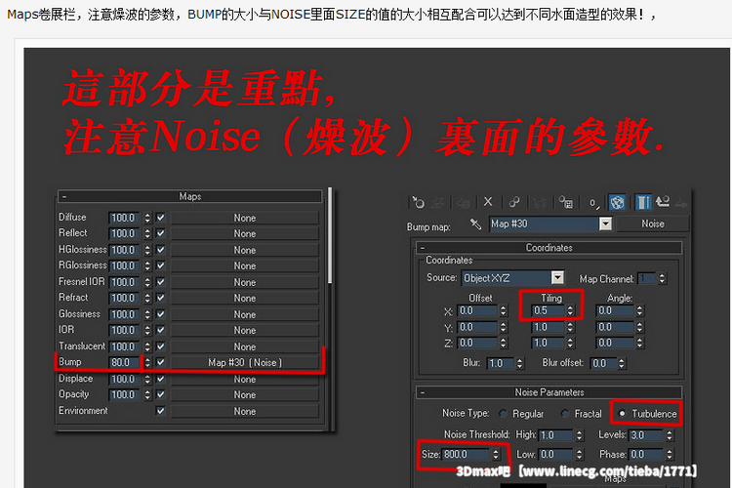732x488 pixels.
Task: Click the Map #30 (Noise) bump slot
Action: (245, 362)
